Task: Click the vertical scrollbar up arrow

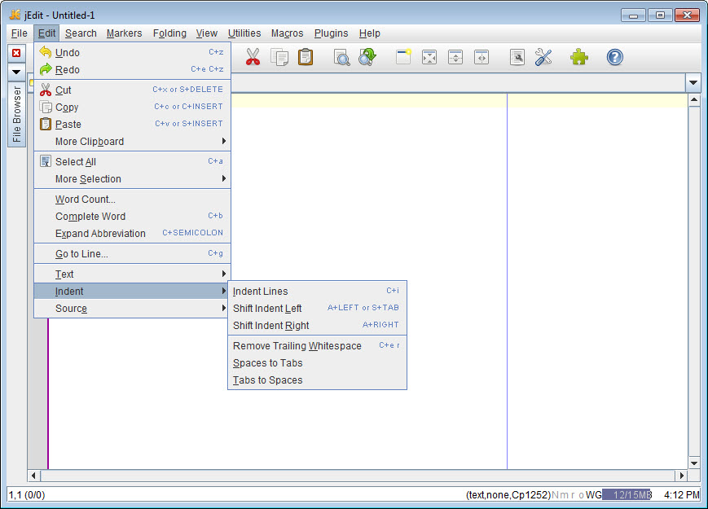Action: coord(694,99)
